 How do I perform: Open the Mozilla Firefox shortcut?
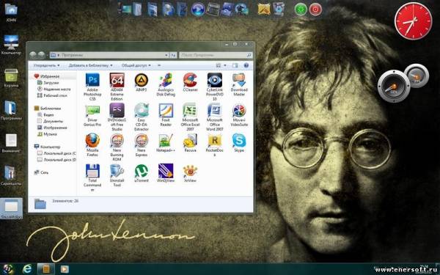[92, 144]
